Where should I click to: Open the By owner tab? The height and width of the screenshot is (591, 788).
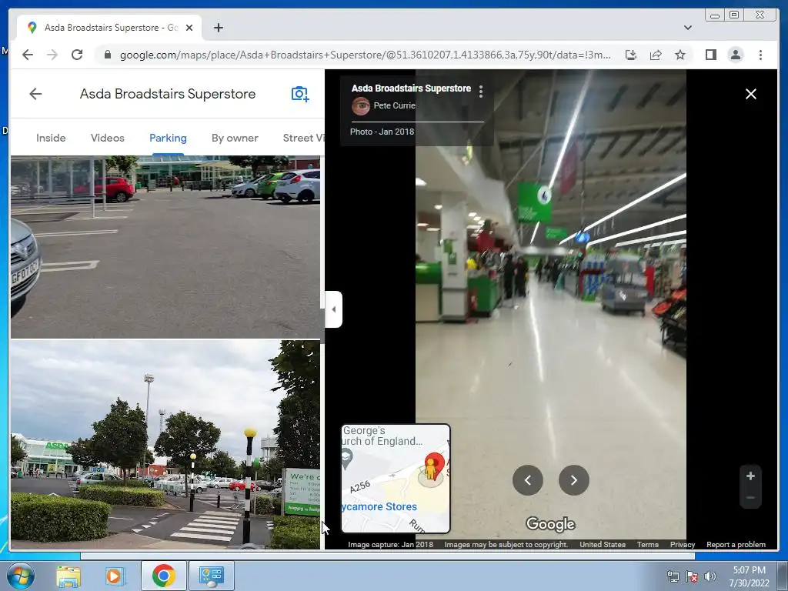click(x=235, y=138)
